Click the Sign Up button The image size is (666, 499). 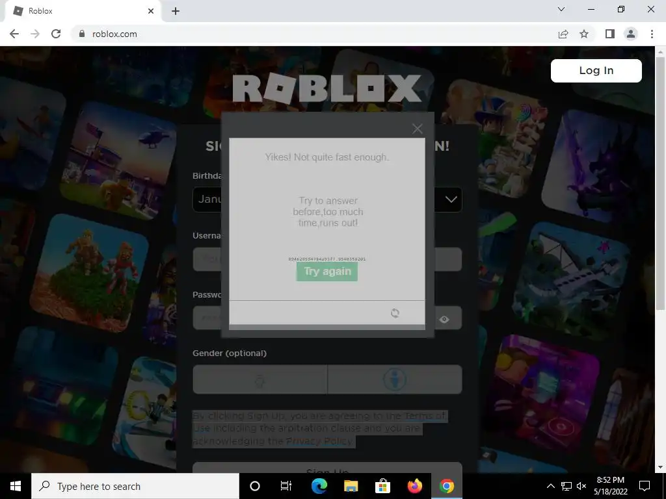(327, 468)
